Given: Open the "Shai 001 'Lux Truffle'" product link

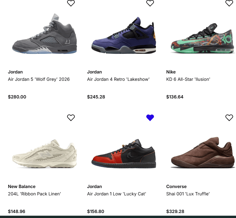Looking at the screenshot, I should pos(188,194).
